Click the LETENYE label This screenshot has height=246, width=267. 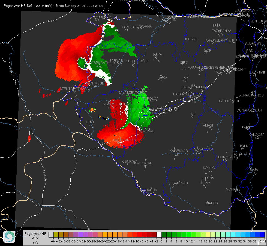[x=105, y=143]
